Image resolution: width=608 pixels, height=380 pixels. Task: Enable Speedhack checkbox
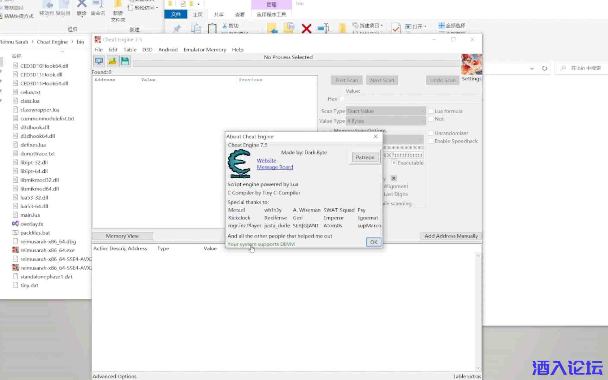[x=431, y=141]
